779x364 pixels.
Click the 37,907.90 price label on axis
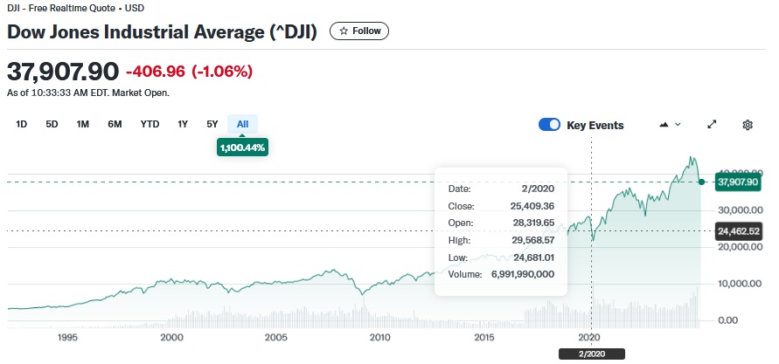point(738,182)
